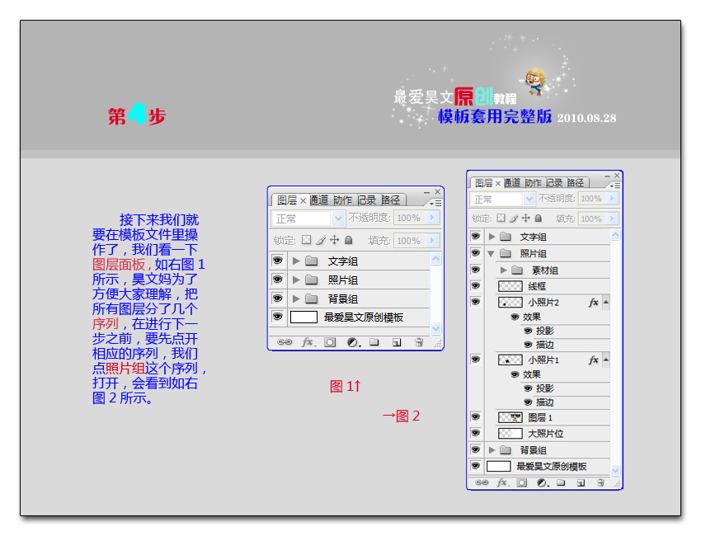
Task: Open layer style fx menu in Figure 1 panel
Action: pos(308,342)
